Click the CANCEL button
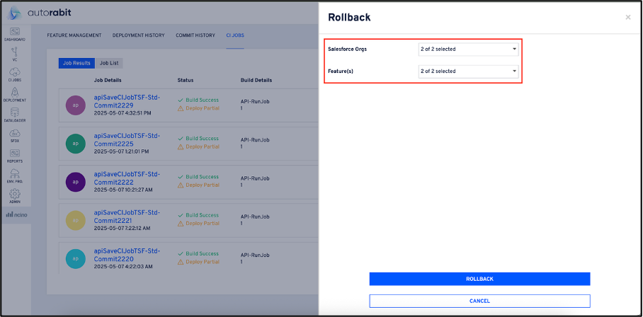The height and width of the screenshot is (317, 643). pyautogui.click(x=479, y=301)
